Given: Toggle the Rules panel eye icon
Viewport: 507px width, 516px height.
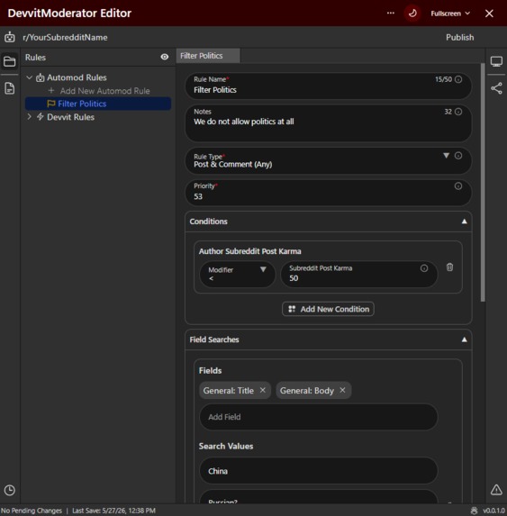Looking at the screenshot, I should (x=165, y=57).
